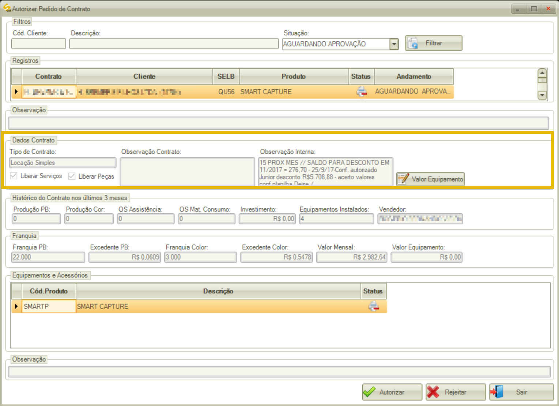Click printer status icon in Equipamentos row
This screenshot has width=559, height=406.
(374, 306)
